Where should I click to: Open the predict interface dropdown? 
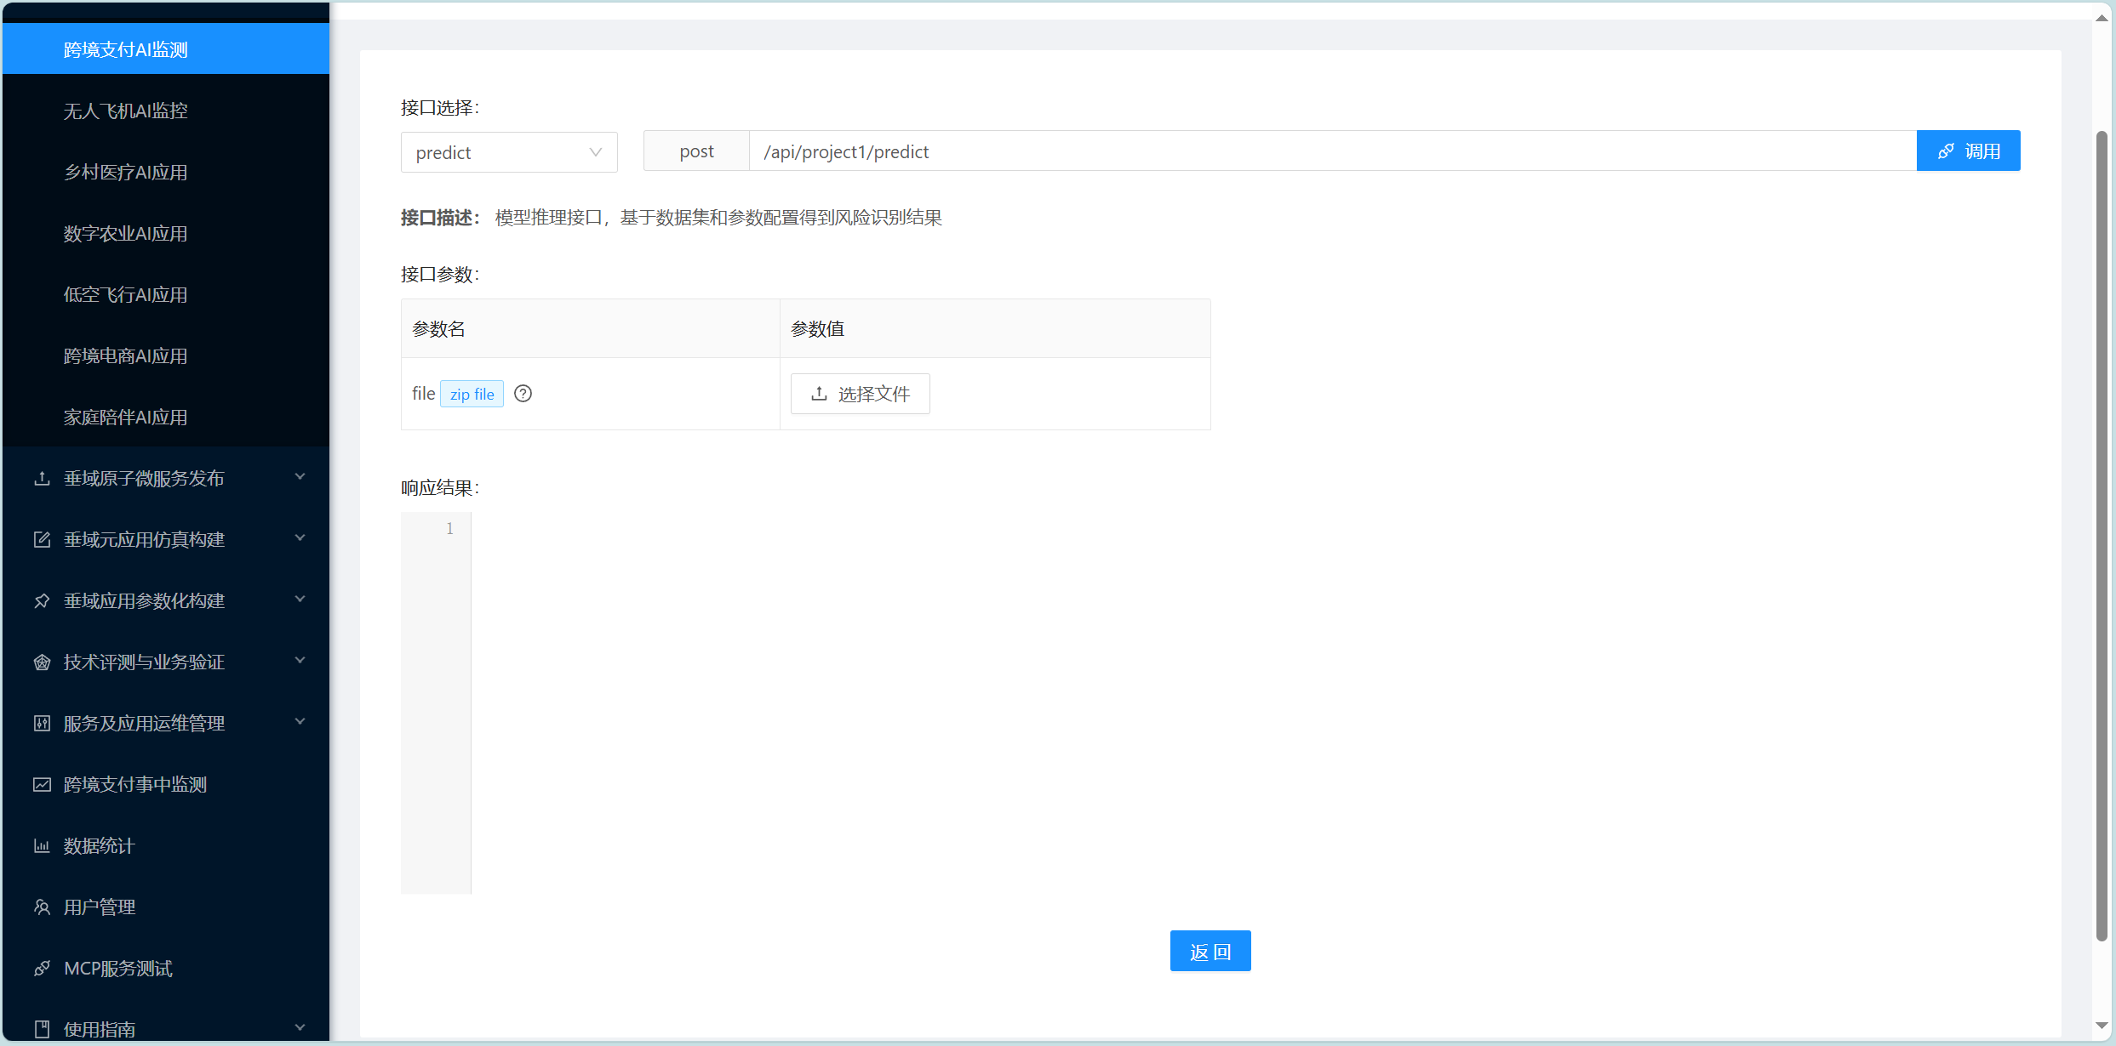[509, 152]
